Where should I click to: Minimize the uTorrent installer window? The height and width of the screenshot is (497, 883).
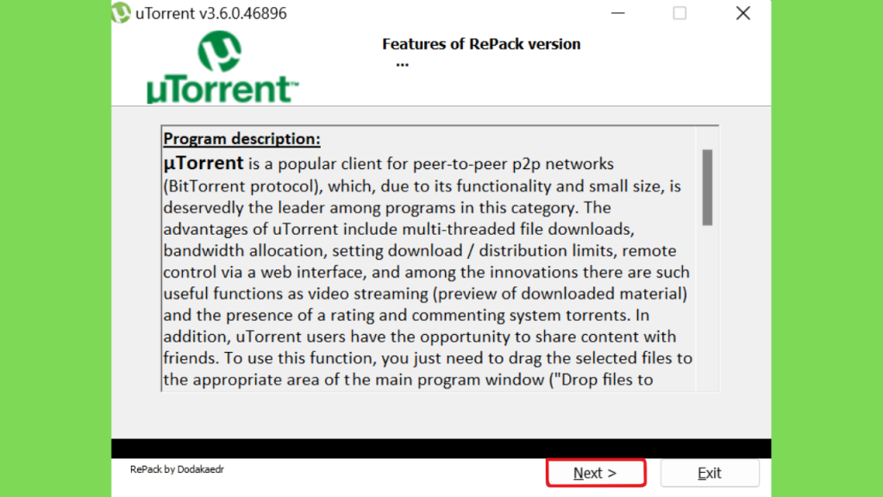(x=617, y=13)
